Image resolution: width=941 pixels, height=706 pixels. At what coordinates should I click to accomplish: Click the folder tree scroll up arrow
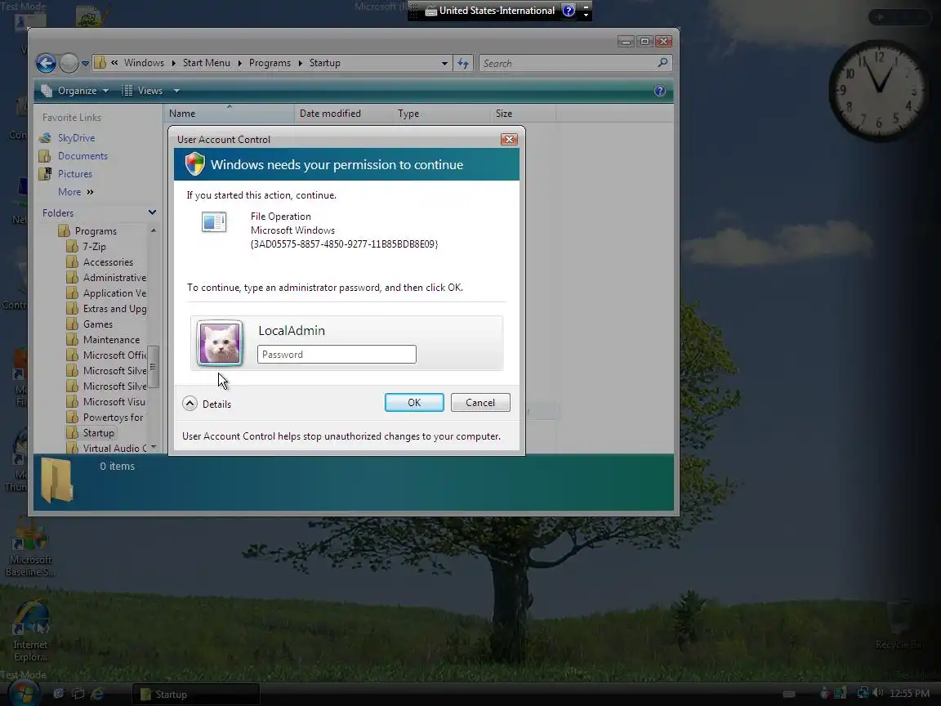[154, 230]
